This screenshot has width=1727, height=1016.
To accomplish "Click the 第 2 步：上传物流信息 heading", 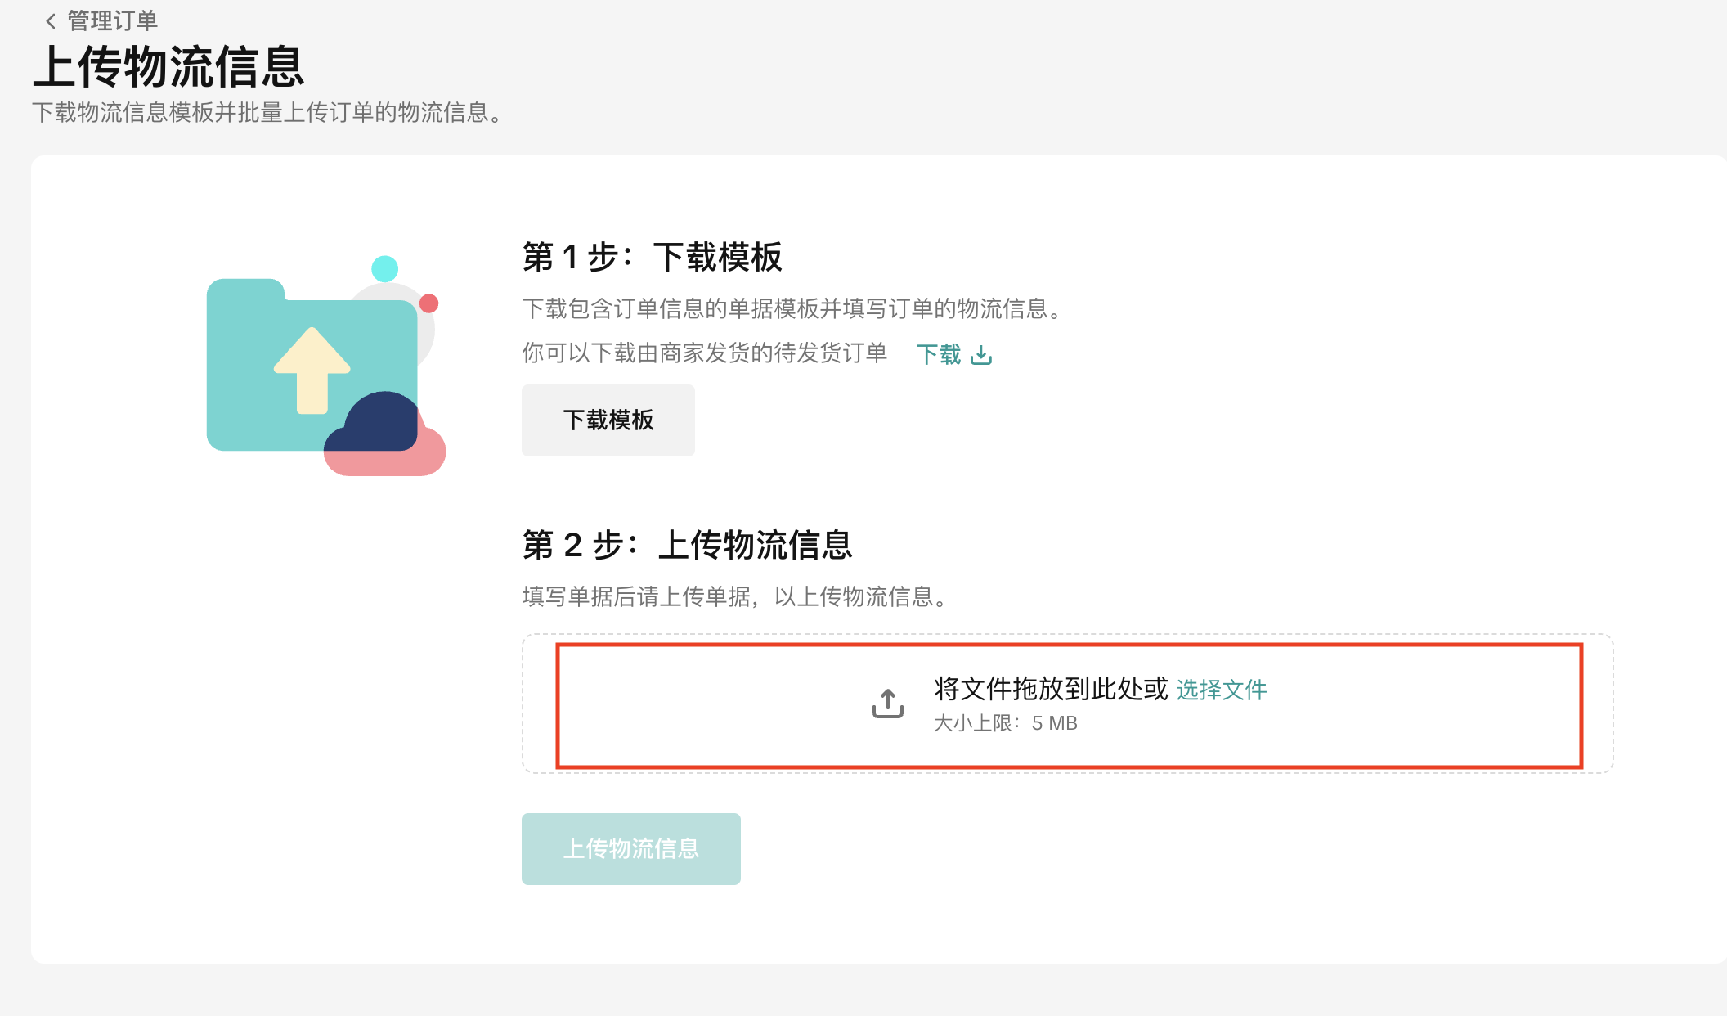I will [x=687, y=545].
